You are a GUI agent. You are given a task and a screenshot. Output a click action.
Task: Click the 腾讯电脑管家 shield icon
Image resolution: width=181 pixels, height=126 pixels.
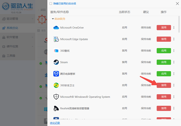point(56,74)
